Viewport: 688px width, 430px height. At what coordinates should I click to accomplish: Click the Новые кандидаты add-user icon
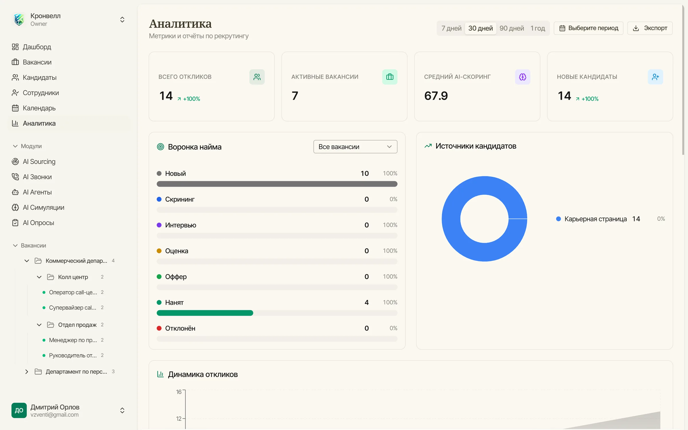point(655,77)
